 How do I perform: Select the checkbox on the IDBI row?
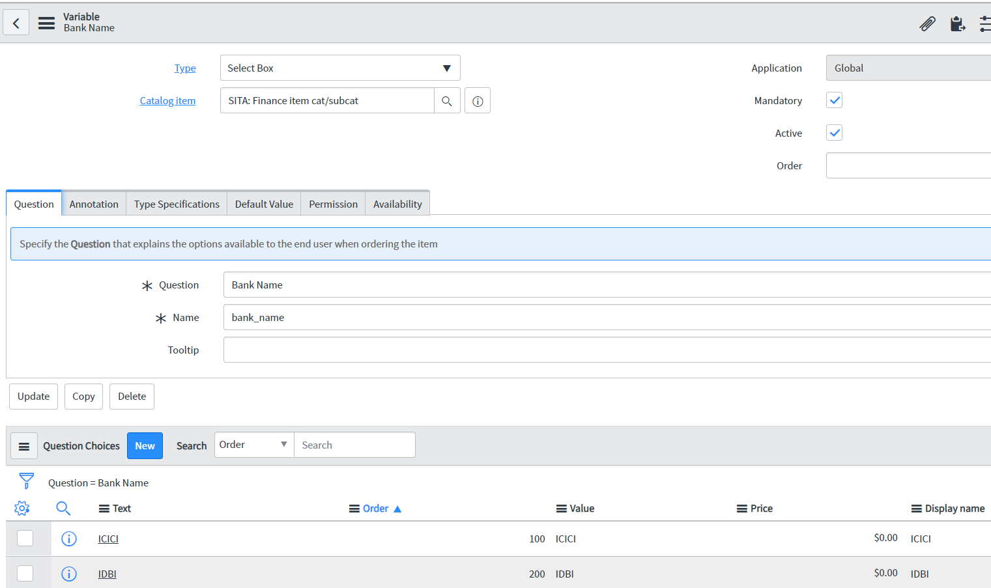pyautogui.click(x=26, y=573)
